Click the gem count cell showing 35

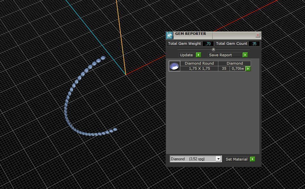[x=224, y=68]
